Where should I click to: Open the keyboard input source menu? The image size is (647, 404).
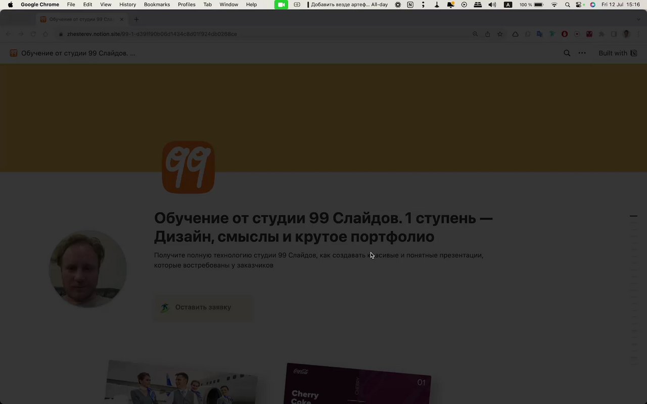coord(509,5)
